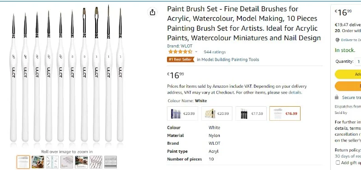Open Model Building Painting Tools category link
This screenshot has width=361, height=170.
coord(228,60)
